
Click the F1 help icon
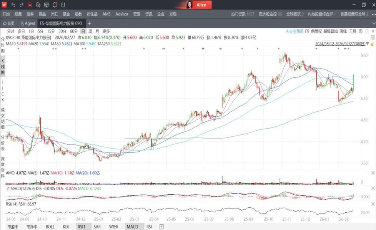coord(63,5)
